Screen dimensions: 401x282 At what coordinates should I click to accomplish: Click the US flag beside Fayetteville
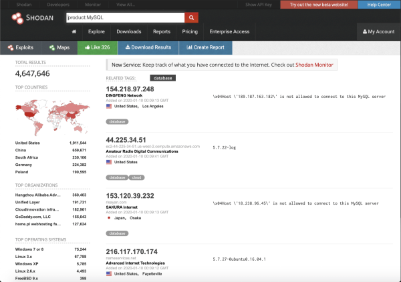pyautogui.click(x=109, y=274)
